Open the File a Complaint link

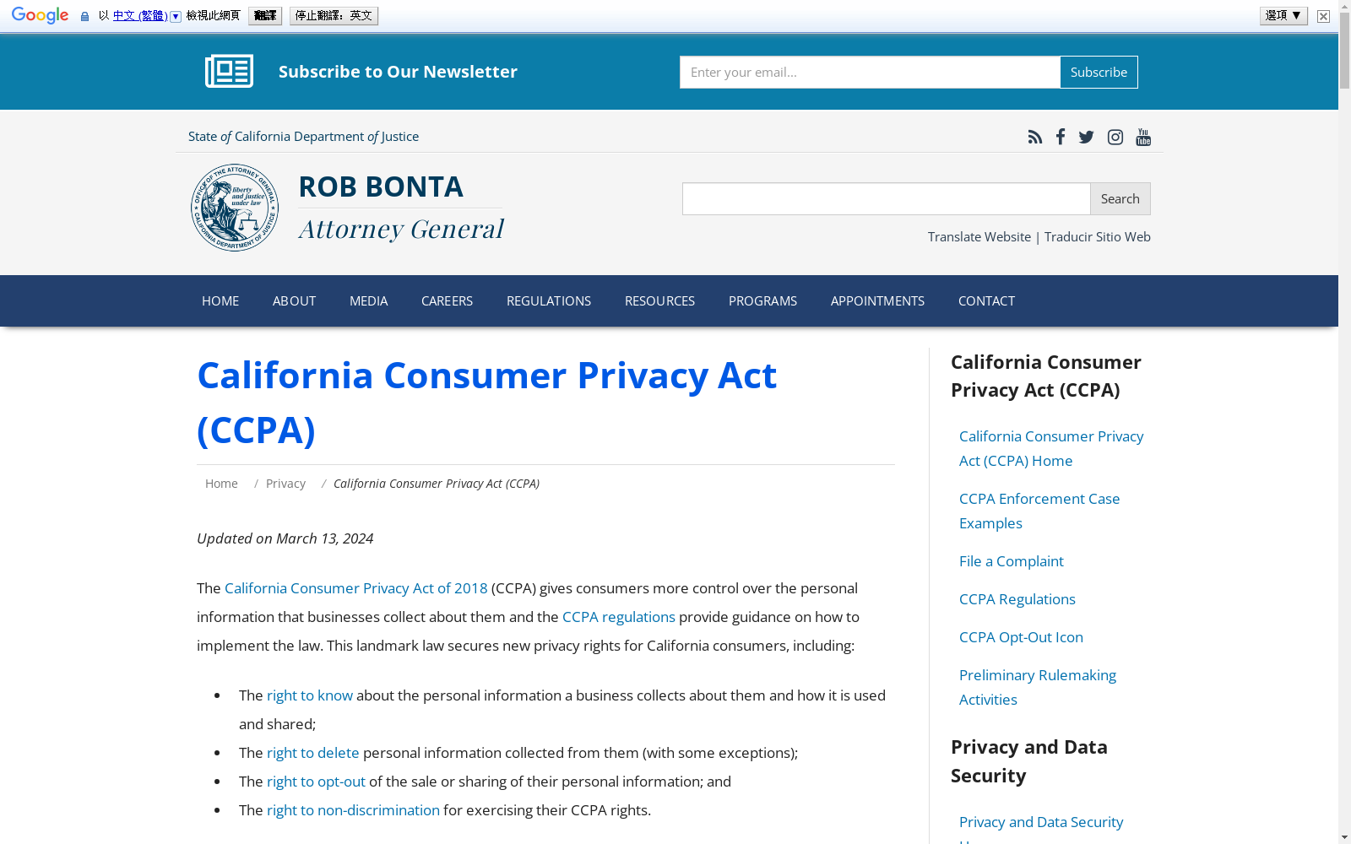click(x=1011, y=561)
